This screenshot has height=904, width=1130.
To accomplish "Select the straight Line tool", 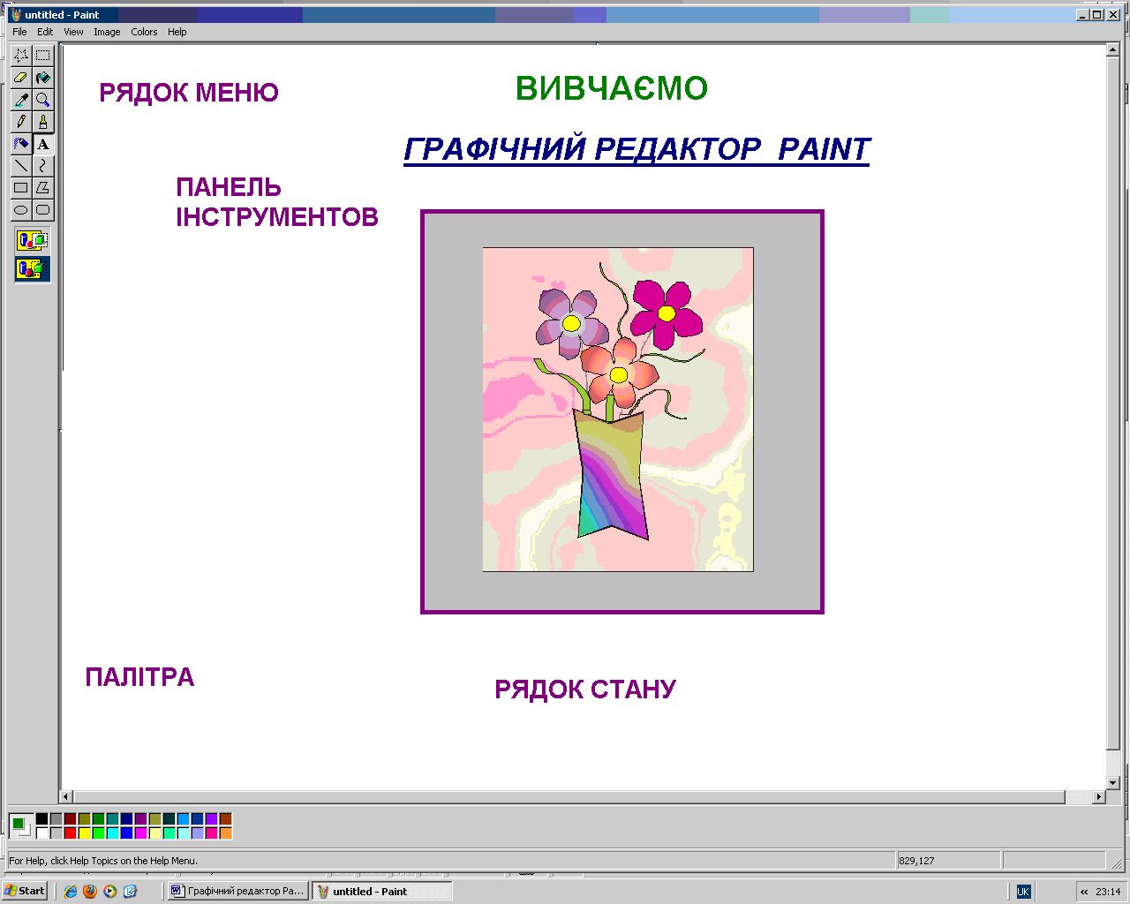I will [x=21, y=166].
